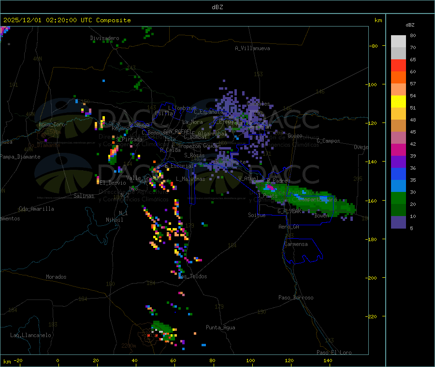The height and width of the screenshot is (367, 435).
Task: Select the bright green 20-30 dBZ legend swatch
Action: [398, 198]
